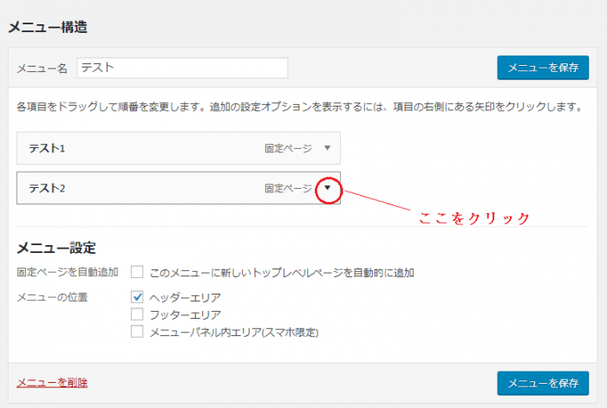
Task: Click 固定ページ type label on テスト1
Action: coord(288,148)
